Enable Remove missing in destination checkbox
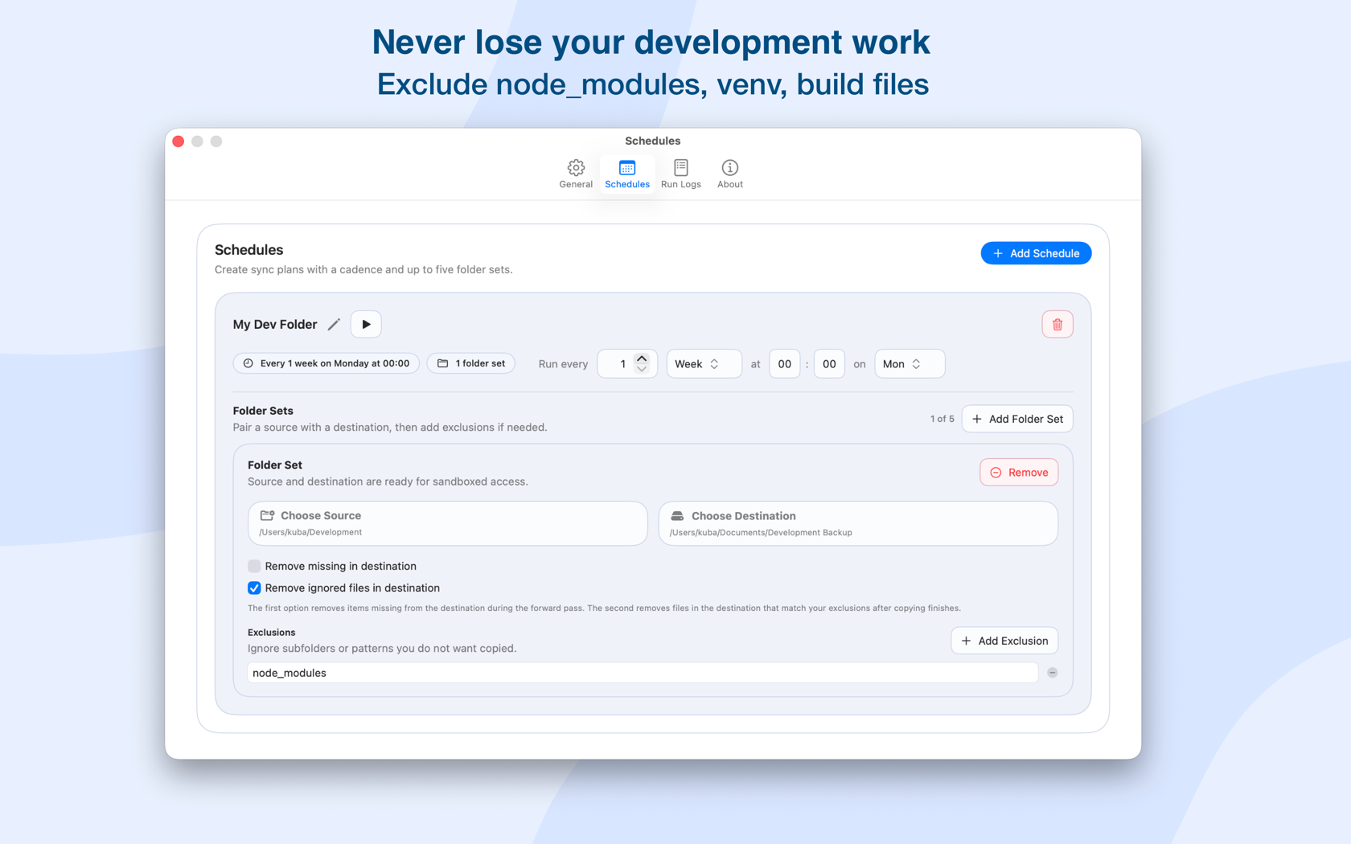The width and height of the screenshot is (1351, 844). pos(254,567)
